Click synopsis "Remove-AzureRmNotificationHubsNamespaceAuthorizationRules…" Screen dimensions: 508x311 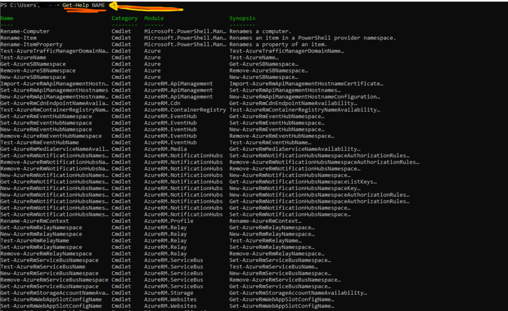(x=324, y=162)
